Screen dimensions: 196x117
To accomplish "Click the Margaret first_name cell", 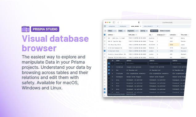I will click(x=184, y=48).
